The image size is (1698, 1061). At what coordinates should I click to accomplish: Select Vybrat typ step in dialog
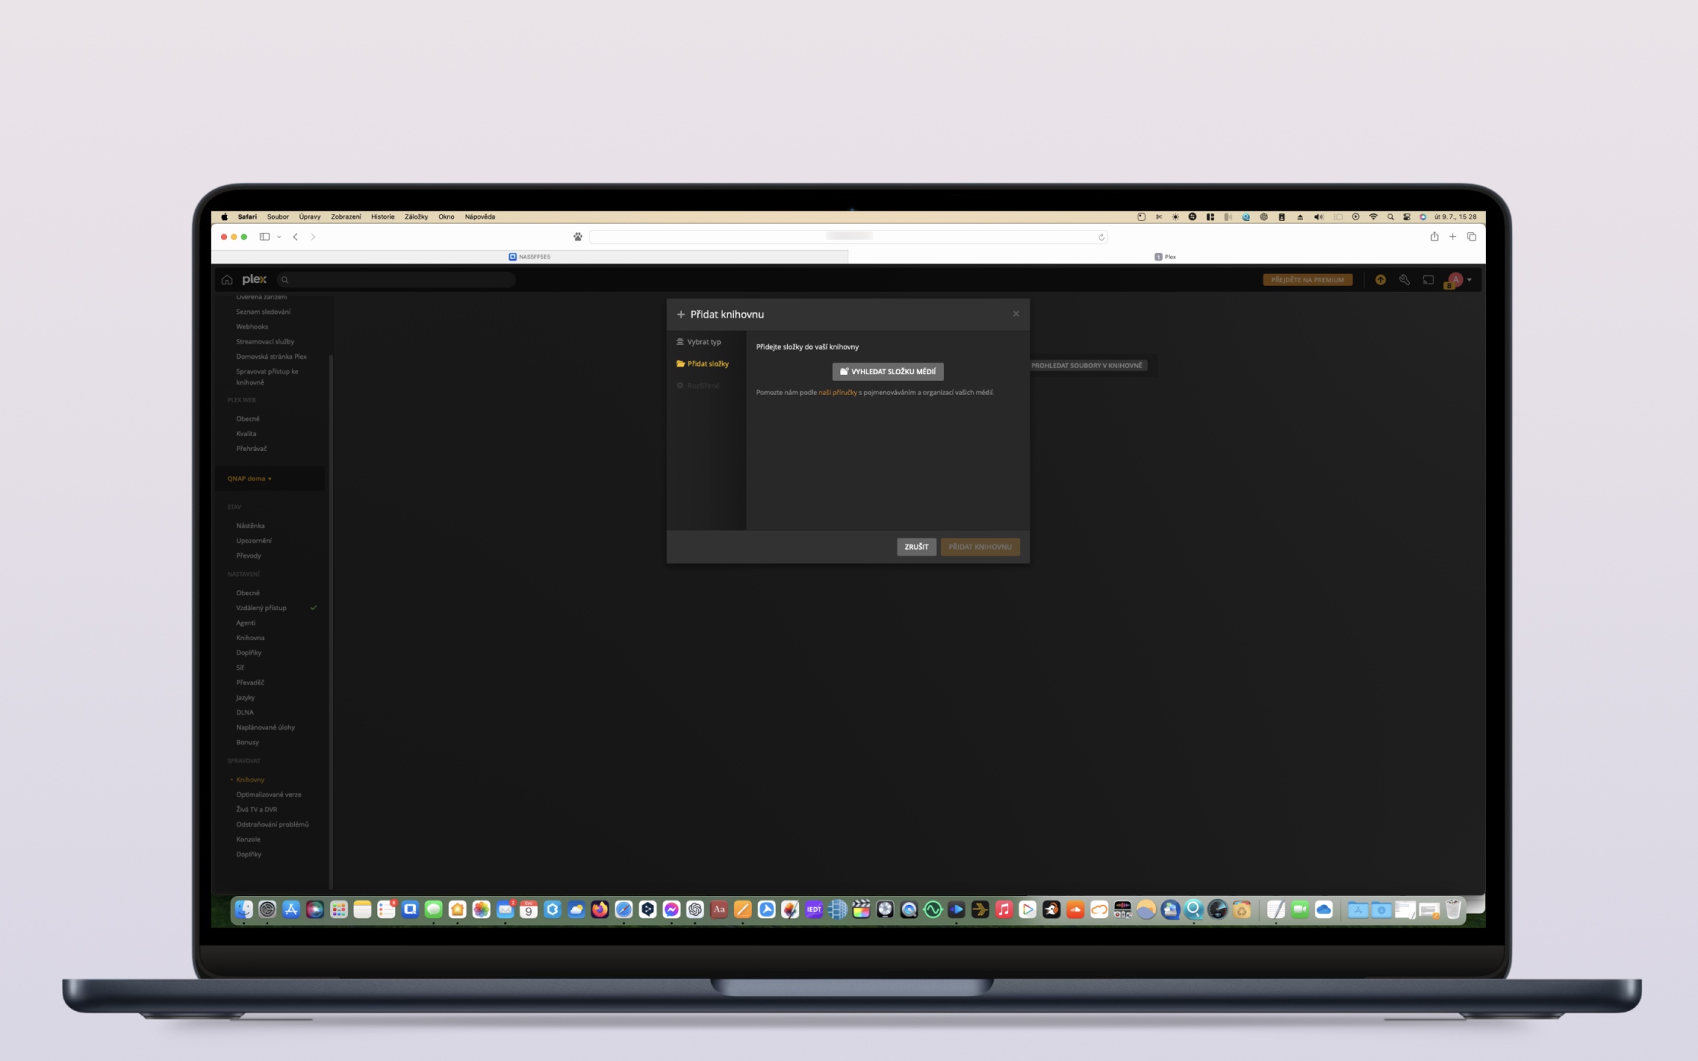(x=704, y=342)
